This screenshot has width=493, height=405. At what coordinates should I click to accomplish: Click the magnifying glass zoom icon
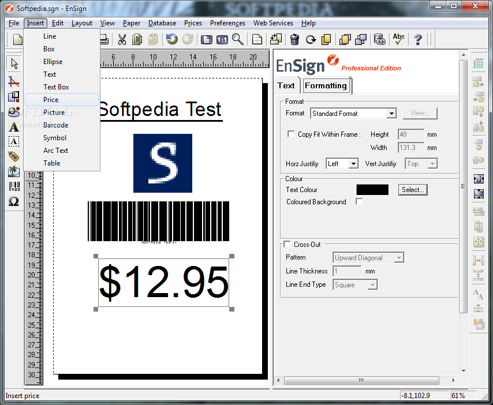coord(238,39)
